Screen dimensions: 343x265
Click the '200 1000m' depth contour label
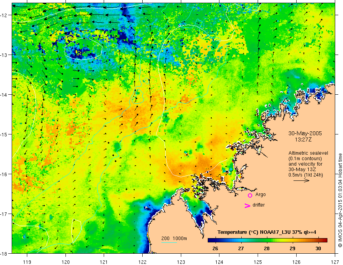coord(174,238)
